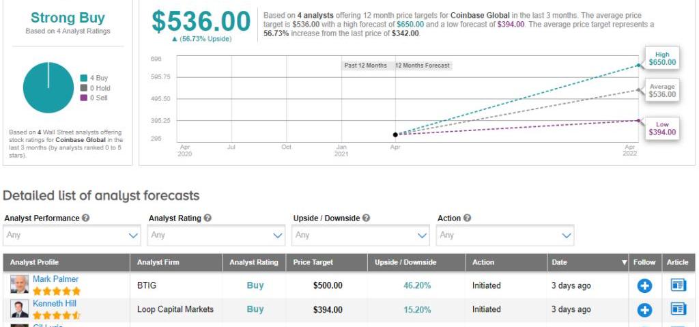Click Mark Palmer's profile photo
The width and height of the screenshot is (699, 327).
point(20,285)
